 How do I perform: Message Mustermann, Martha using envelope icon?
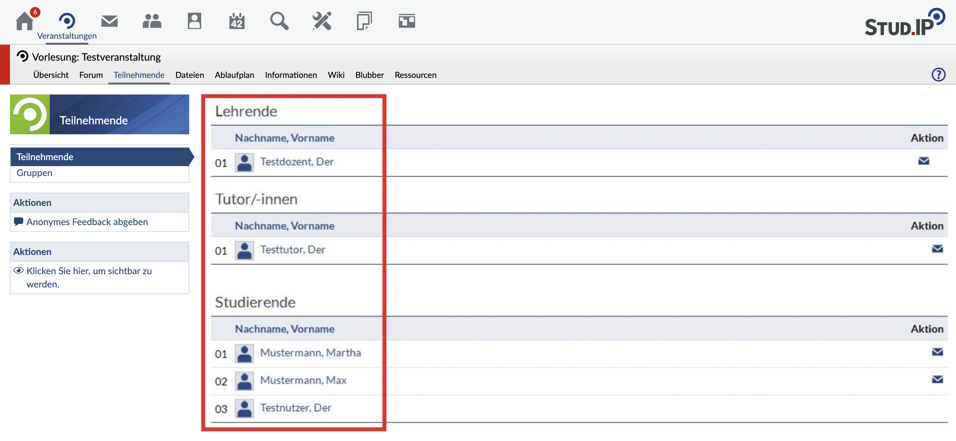(937, 352)
